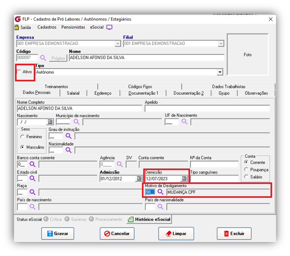Open País de nacionalidade lookup magnifier
The height and width of the screenshot is (256, 290).
pyautogui.click(x=160, y=207)
